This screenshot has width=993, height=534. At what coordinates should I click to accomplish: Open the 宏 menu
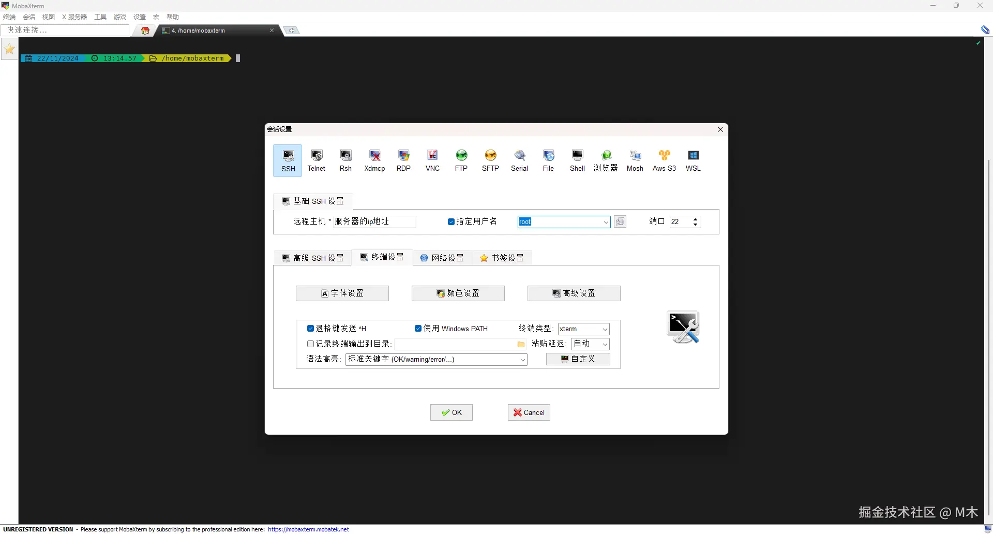pos(156,17)
